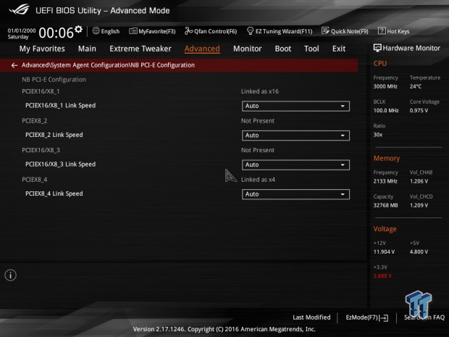Open the Tool tab
This screenshot has width=449, height=337.
click(x=311, y=49)
